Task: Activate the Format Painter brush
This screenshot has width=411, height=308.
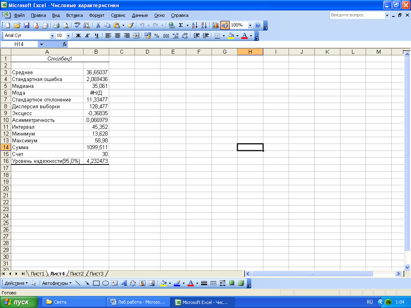Action: click(130, 25)
